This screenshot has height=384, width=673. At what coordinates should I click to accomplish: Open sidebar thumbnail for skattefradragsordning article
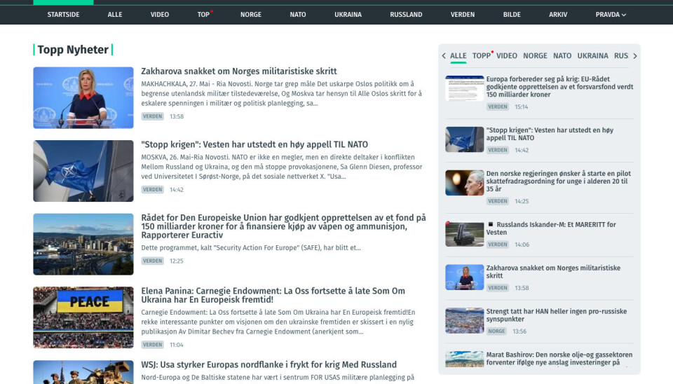[x=464, y=183]
